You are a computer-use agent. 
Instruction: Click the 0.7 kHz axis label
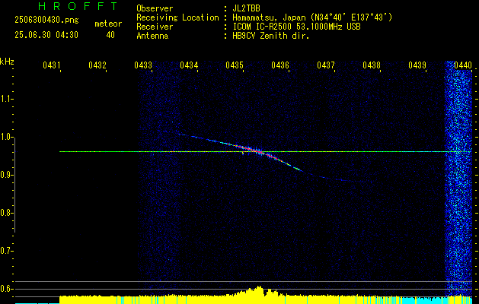click(x=6, y=251)
